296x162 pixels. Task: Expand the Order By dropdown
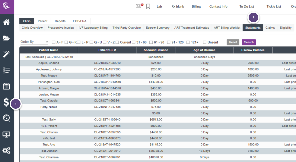point(34,42)
